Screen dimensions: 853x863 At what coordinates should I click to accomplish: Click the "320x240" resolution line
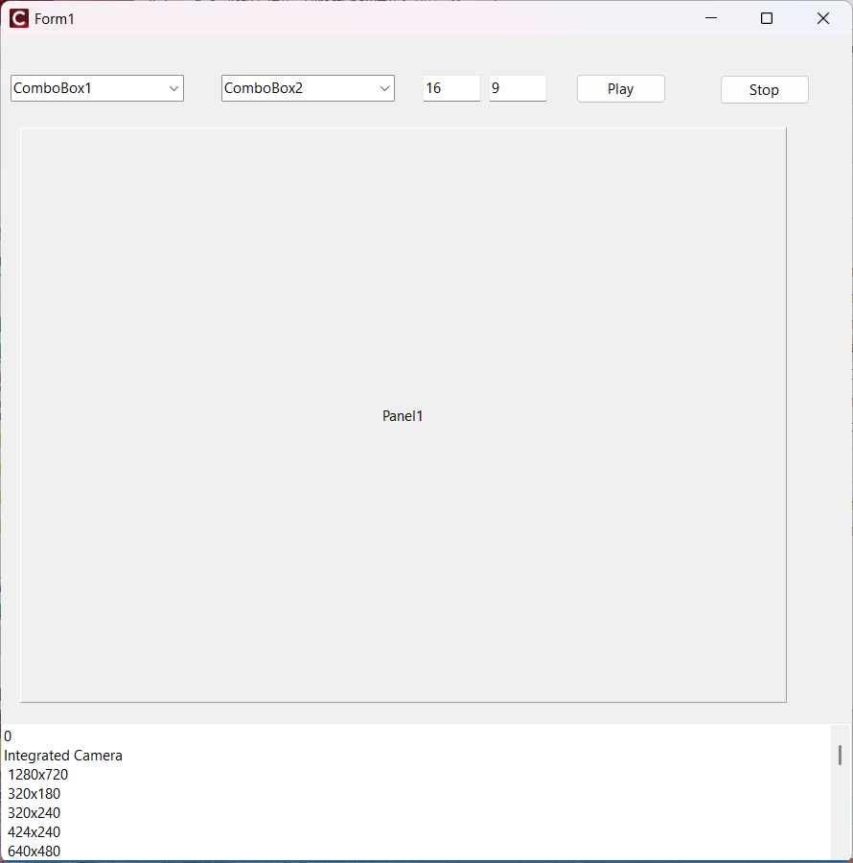(x=35, y=813)
